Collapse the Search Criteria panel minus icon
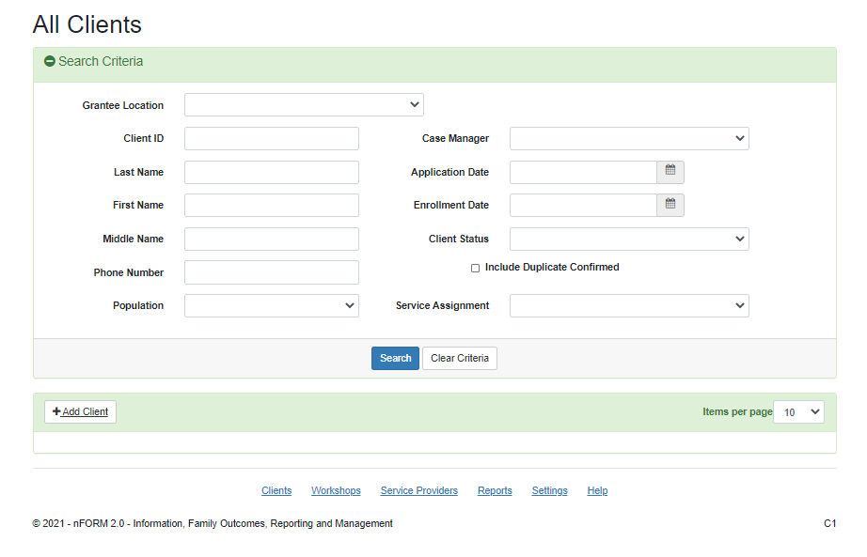Screen dimensions: 867x557 [x=50, y=62]
